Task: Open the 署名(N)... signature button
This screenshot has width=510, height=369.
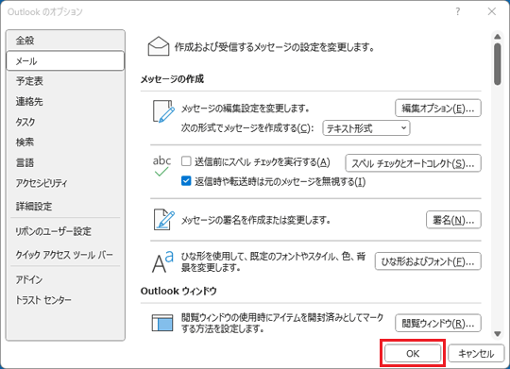Action: point(453,220)
